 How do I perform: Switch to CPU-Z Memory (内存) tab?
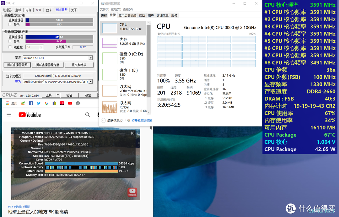pyautogui.click(x=28, y=10)
